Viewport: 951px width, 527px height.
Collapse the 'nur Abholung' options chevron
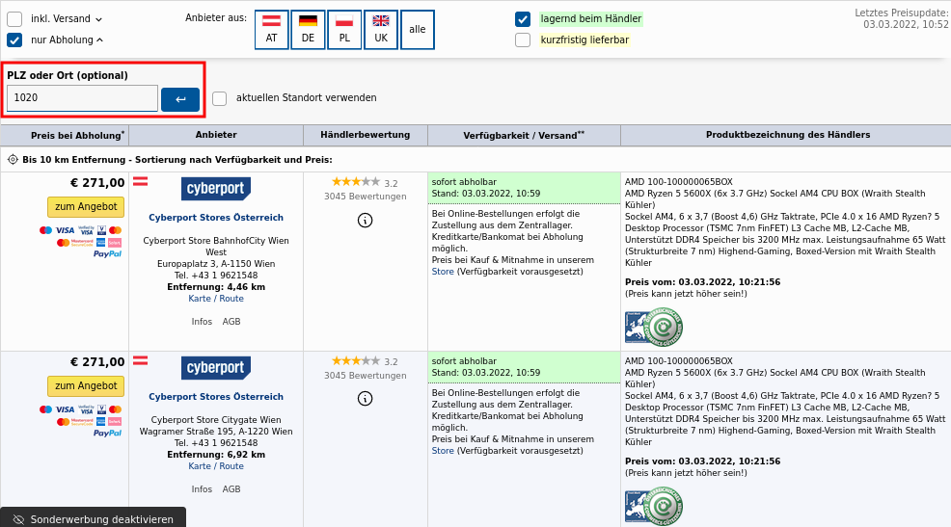tap(100, 40)
